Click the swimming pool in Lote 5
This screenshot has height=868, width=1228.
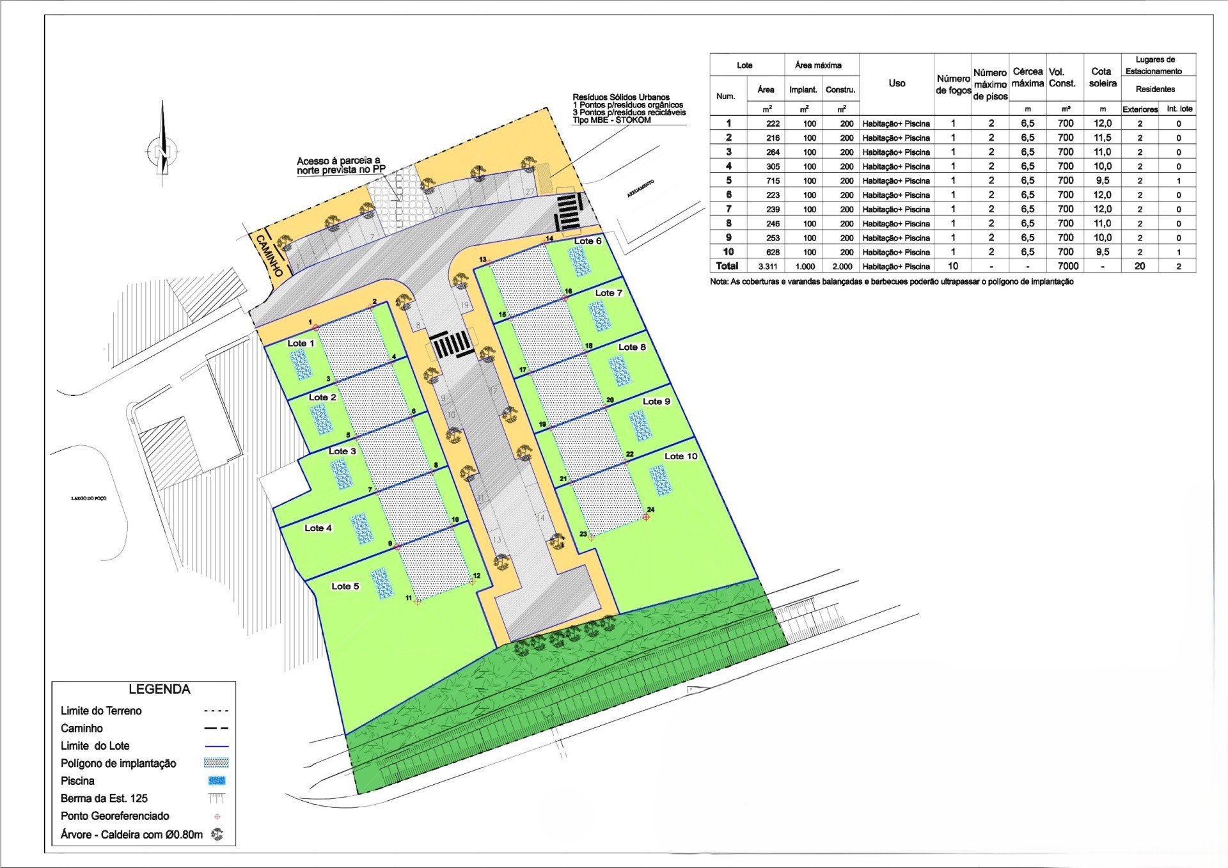382,583
